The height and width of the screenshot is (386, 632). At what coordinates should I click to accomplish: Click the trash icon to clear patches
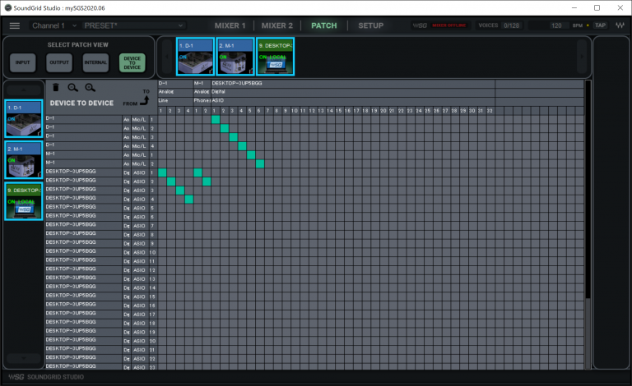[55, 87]
